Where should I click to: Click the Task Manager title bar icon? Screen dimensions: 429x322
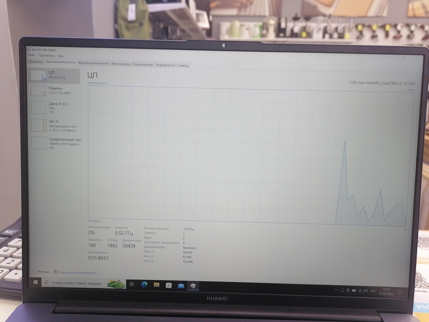pyautogui.click(x=29, y=49)
